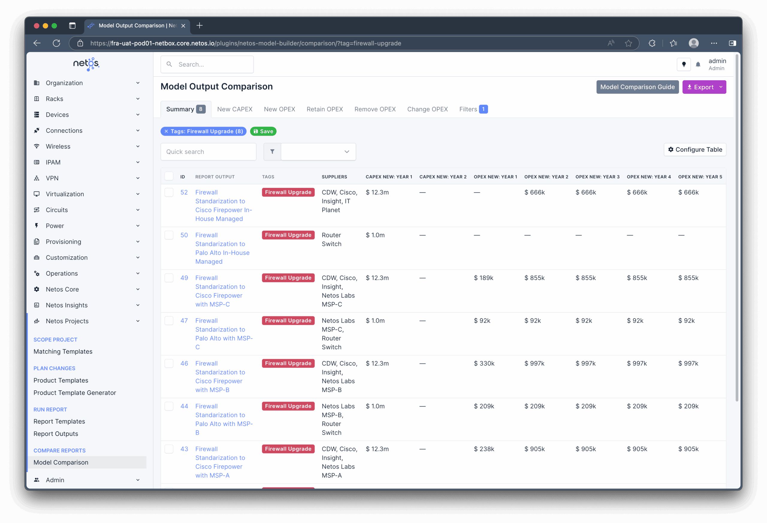Switch to the New OPEX tab

[x=280, y=109]
